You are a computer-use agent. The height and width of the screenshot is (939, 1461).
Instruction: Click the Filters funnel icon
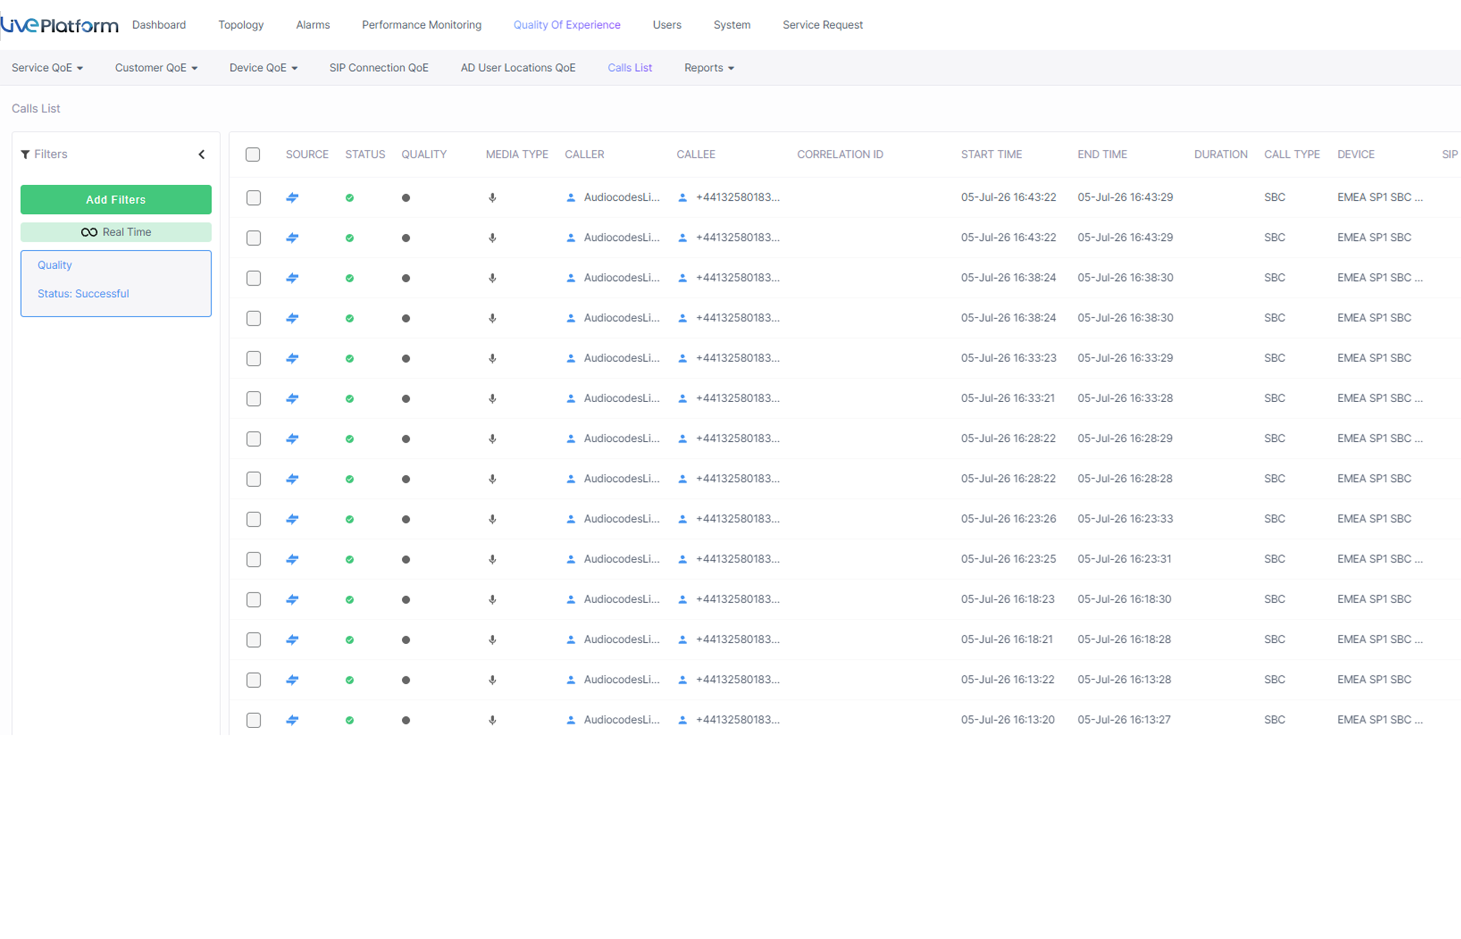pos(25,154)
